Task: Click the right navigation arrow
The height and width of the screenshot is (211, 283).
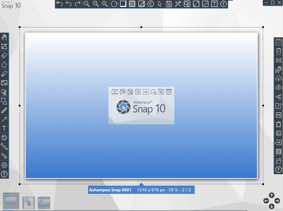Action: click(x=277, y=201)
